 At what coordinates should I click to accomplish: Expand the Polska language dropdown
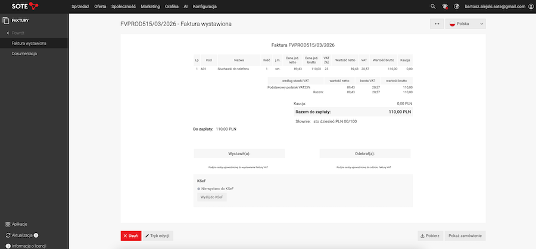point(466,24)
